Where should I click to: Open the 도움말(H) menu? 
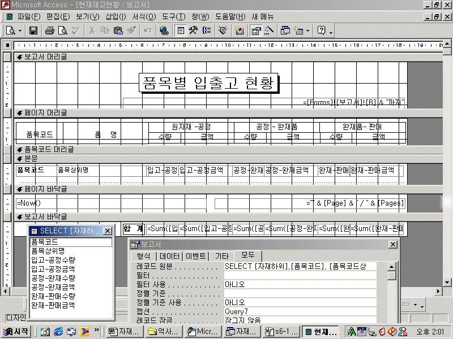tap(230, 17)
